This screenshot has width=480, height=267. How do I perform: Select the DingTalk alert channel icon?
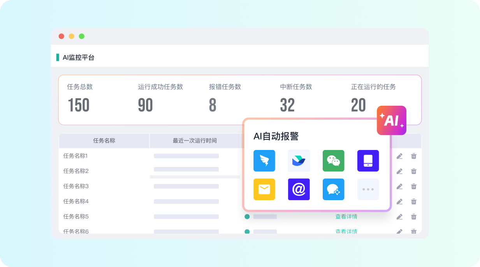click(264, 161)
